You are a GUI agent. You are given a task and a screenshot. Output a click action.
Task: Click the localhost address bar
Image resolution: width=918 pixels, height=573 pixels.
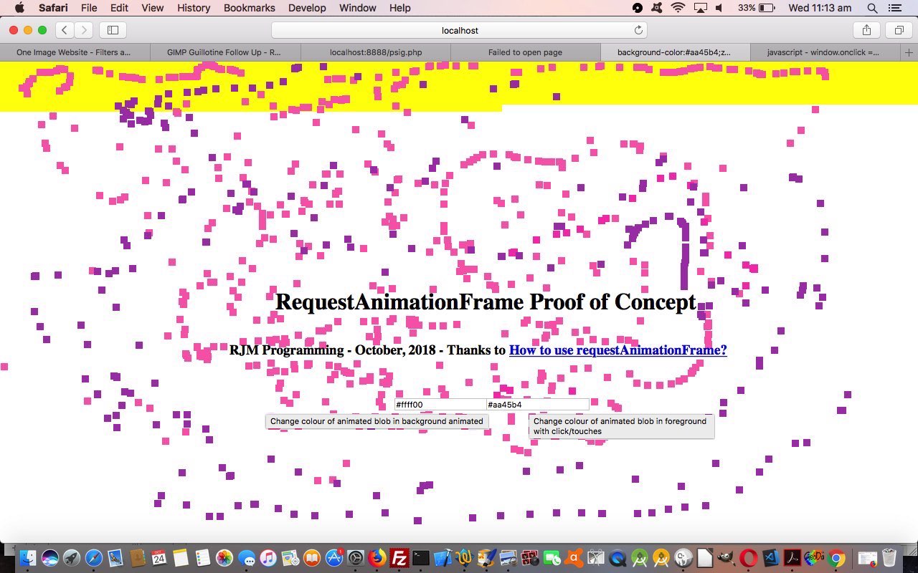(459, 30)
